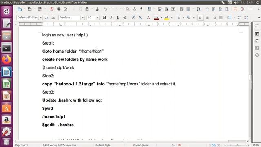This screenshot has width=261, height=147.
Task: Toggle formatting marks pilcrow icon
Action: point(142,9)
